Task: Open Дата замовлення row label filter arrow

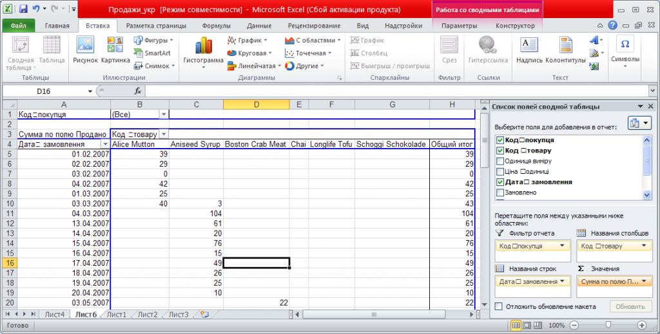Action: coord(105,145)
